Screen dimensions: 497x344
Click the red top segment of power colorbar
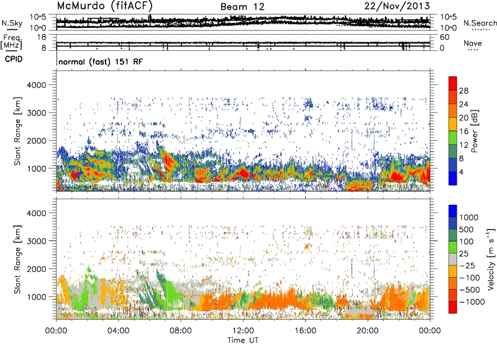pos(453,83)
